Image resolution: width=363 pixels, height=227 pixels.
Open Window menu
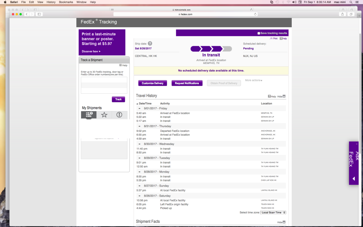point(81,2)
